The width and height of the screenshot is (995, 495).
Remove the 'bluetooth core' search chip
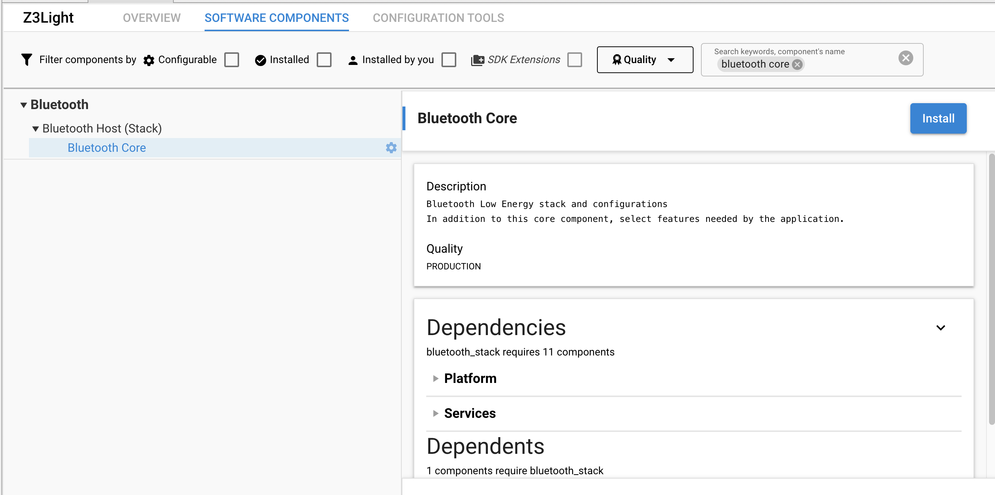pos(797,65)
